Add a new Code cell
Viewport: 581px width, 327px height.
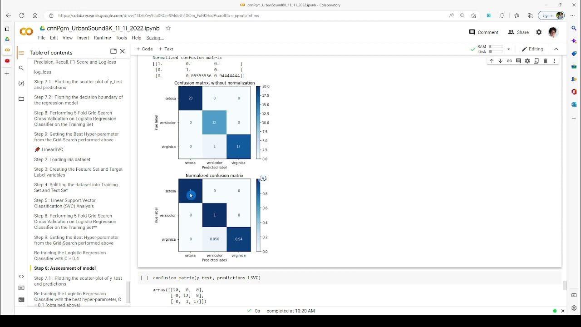point(144,49)
